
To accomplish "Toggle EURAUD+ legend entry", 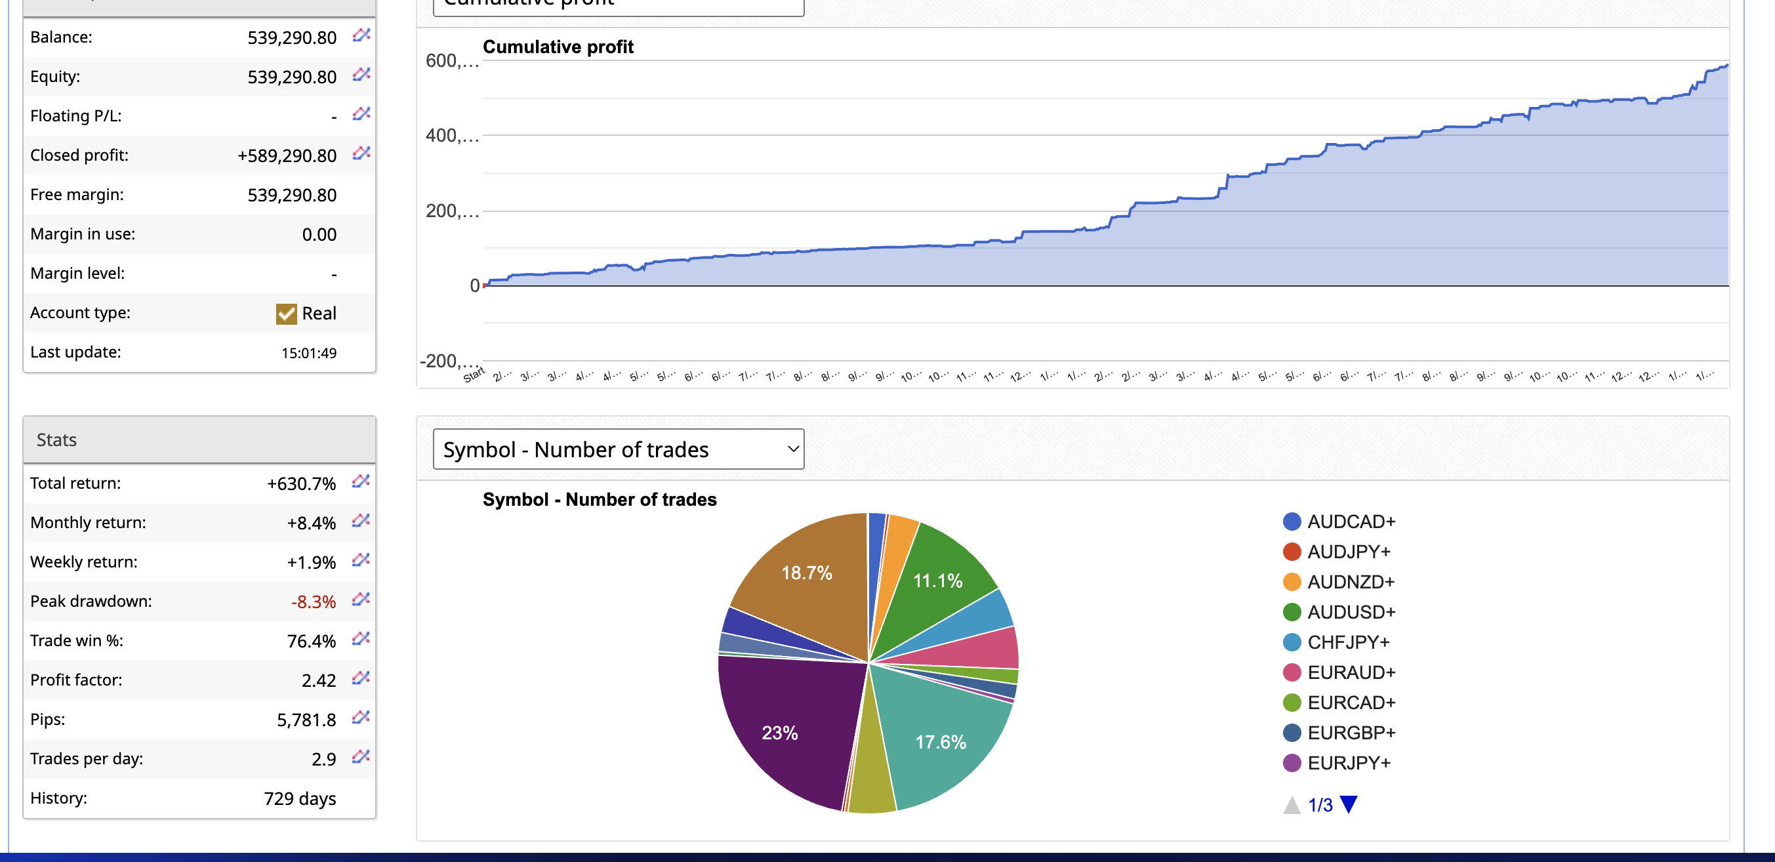I will 1351,672.
